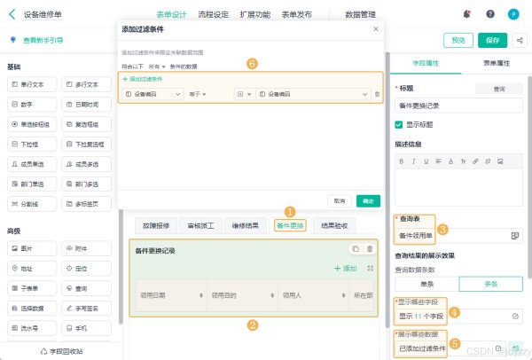The width and height of the screenshot is (532, 360).
Task: Switch to the 表单设计 tab
Action: point(171,14)
